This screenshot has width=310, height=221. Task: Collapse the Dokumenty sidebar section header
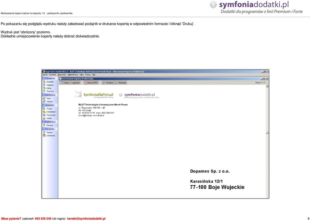[x=50, y=78]
